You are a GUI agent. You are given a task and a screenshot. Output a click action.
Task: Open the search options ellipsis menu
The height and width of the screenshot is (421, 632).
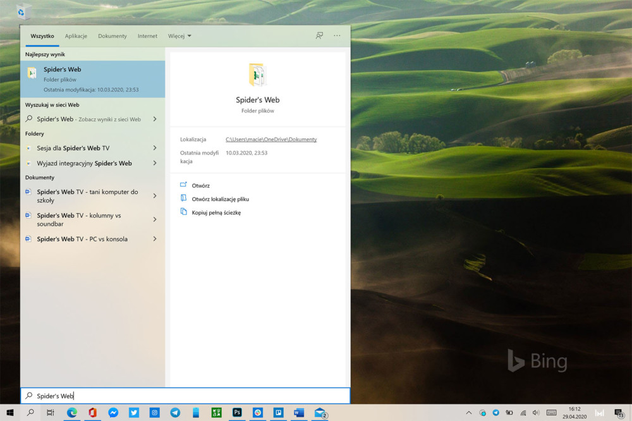pos(337,35)
